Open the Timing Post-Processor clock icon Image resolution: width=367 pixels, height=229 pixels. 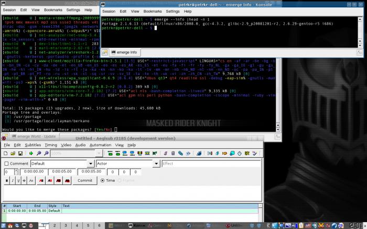coord(240,153)
